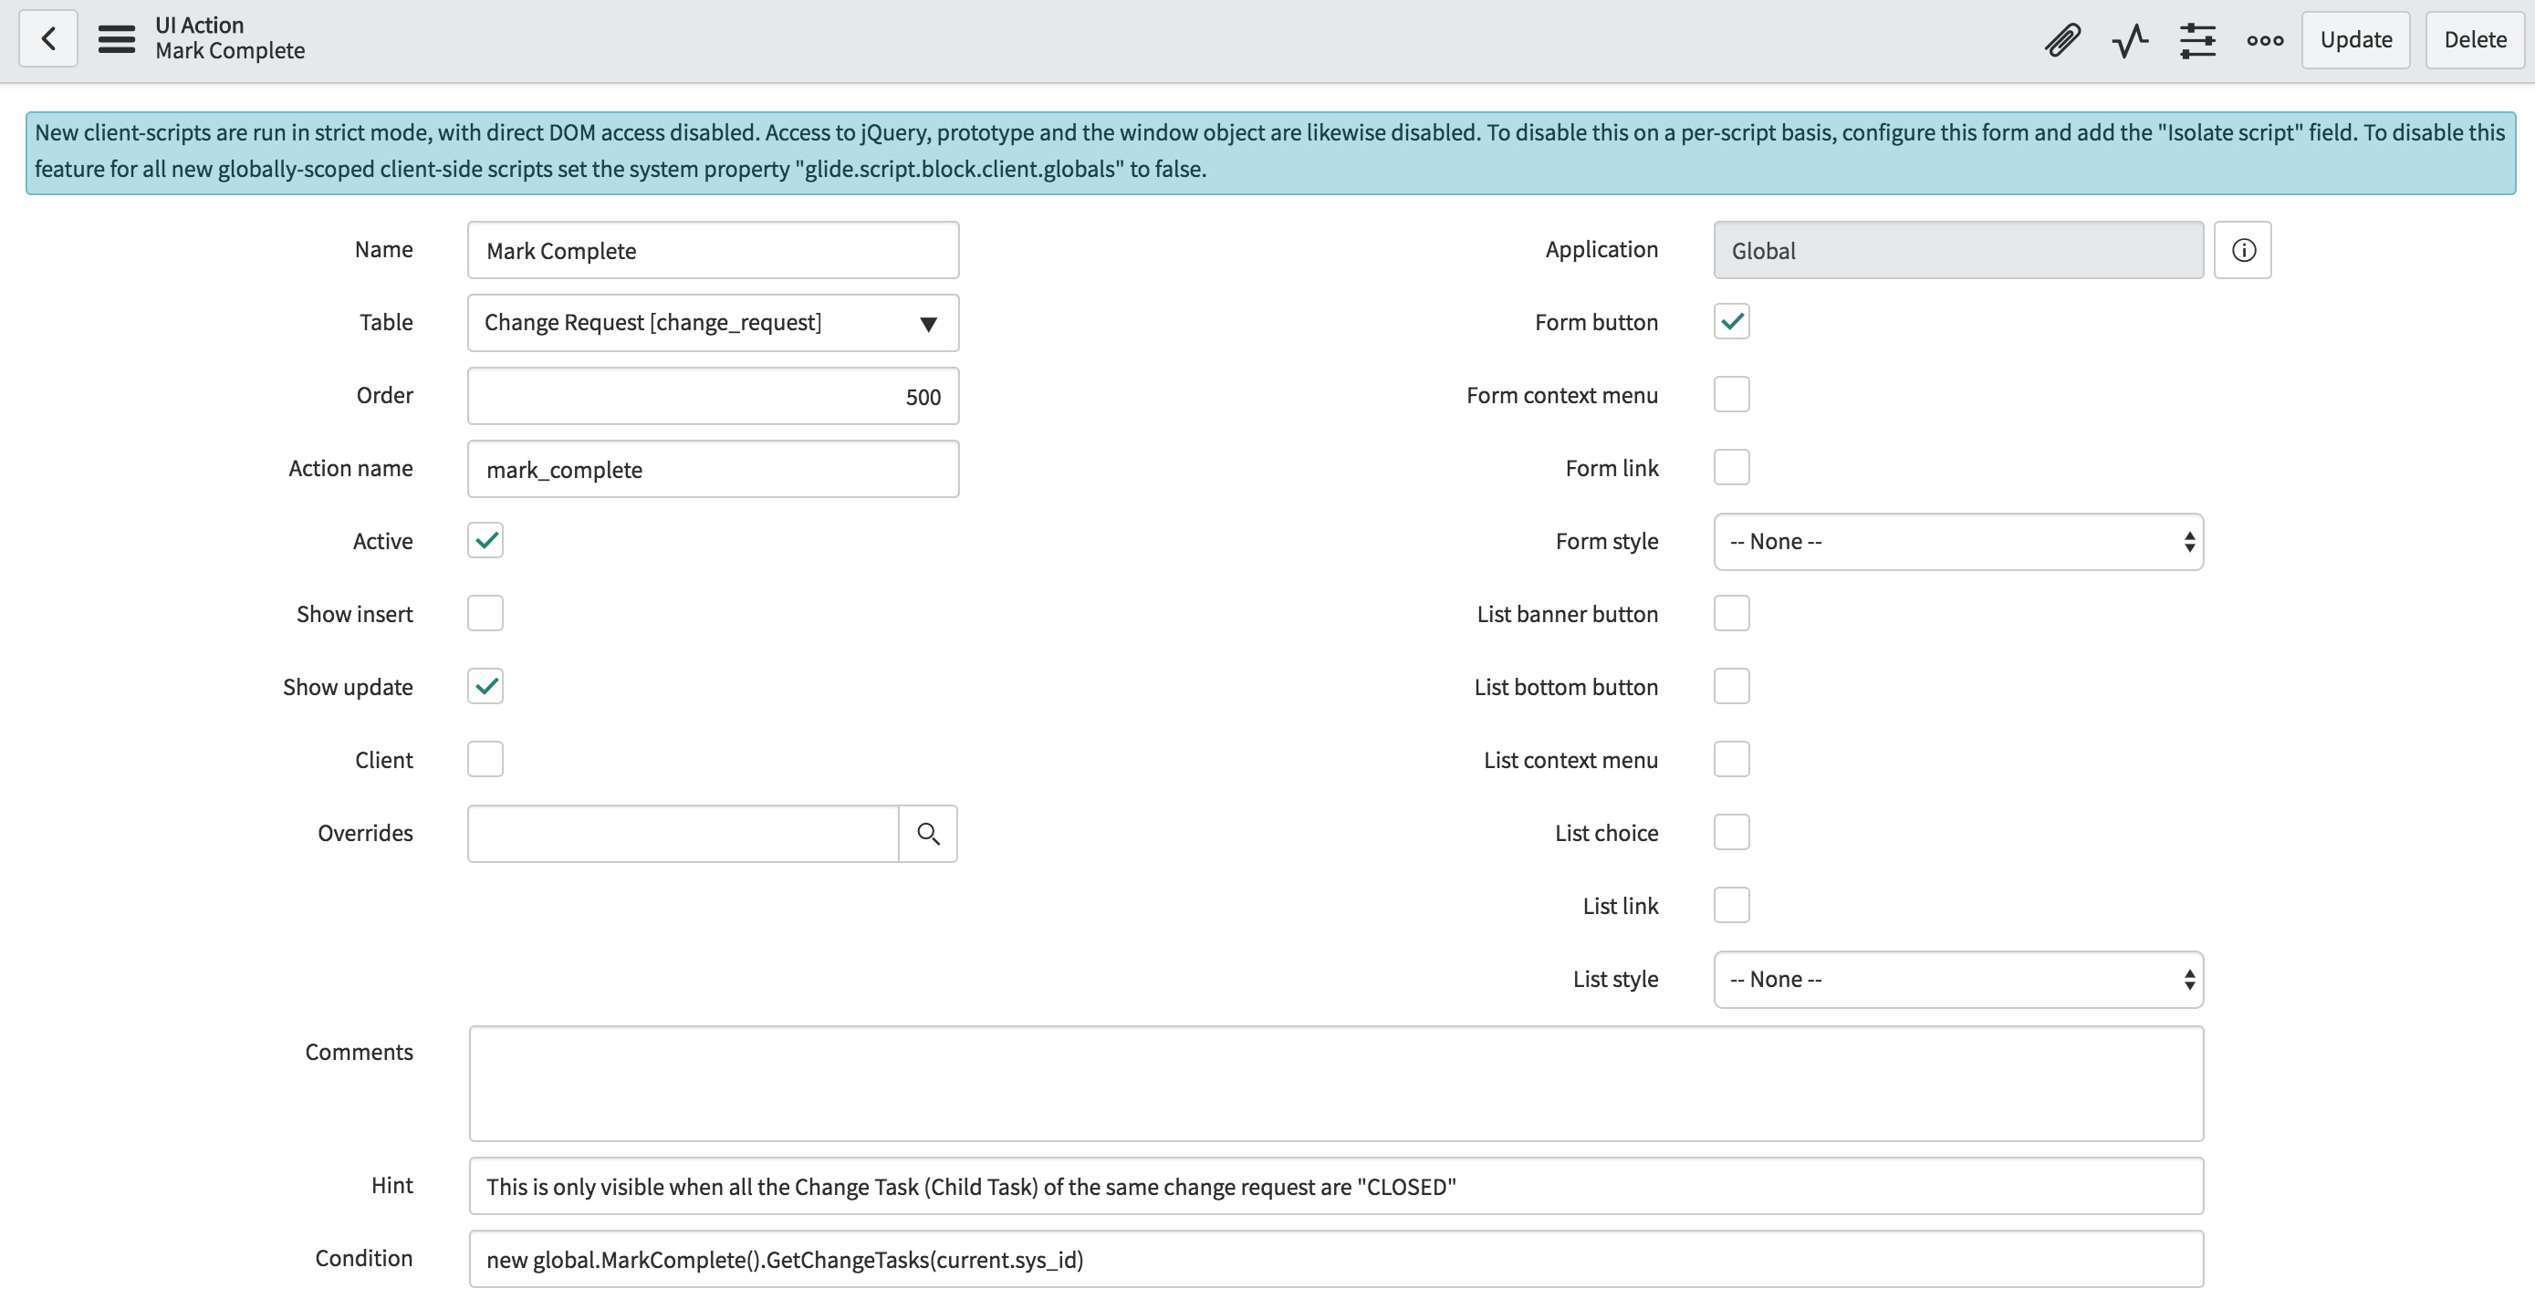Click the read-only Application field showing Global
This screenshot has height=1299, width=2535.
point(1958,250)
